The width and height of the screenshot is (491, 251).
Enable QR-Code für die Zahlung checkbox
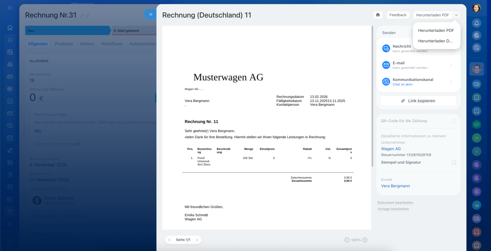click(x=454, y=121)
